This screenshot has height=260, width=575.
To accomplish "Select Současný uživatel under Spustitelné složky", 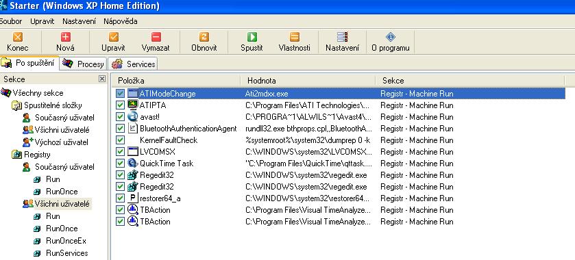I will coord(65,118).
